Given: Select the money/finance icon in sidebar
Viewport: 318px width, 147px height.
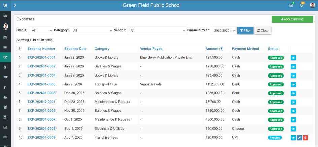Looking at the screenshot, I should coord(5,57).
